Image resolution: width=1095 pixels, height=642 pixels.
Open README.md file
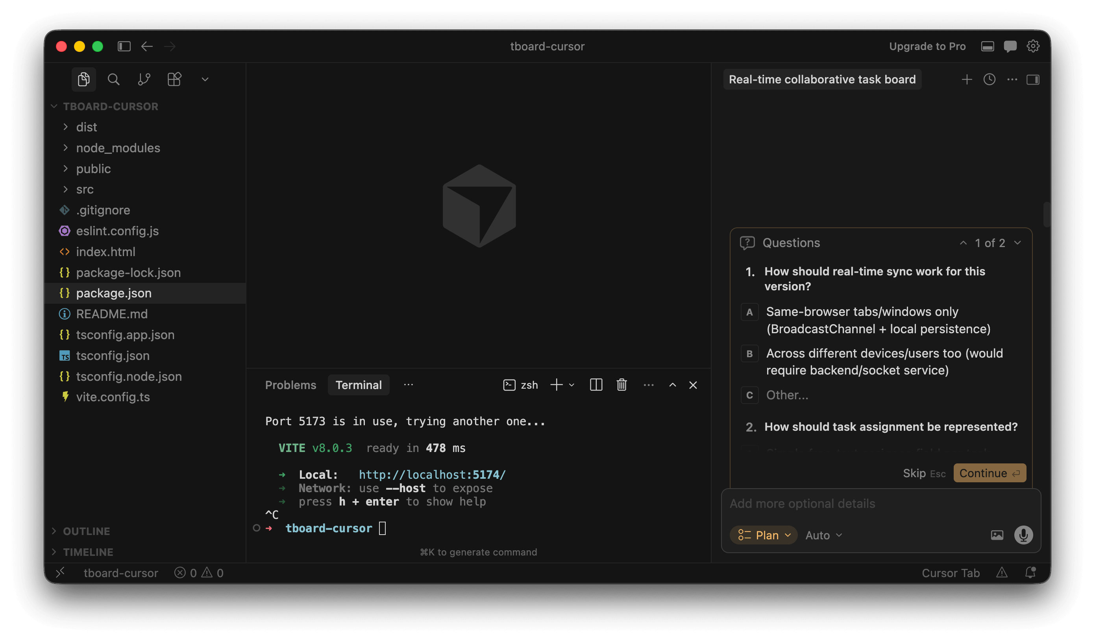point(145,314)
